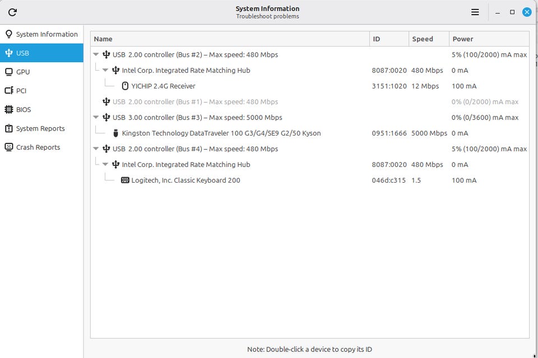Image resolution: width=538 pixels, height=358 pixels.
Task: Switch to the GPU page
Action: click(41, 72)
